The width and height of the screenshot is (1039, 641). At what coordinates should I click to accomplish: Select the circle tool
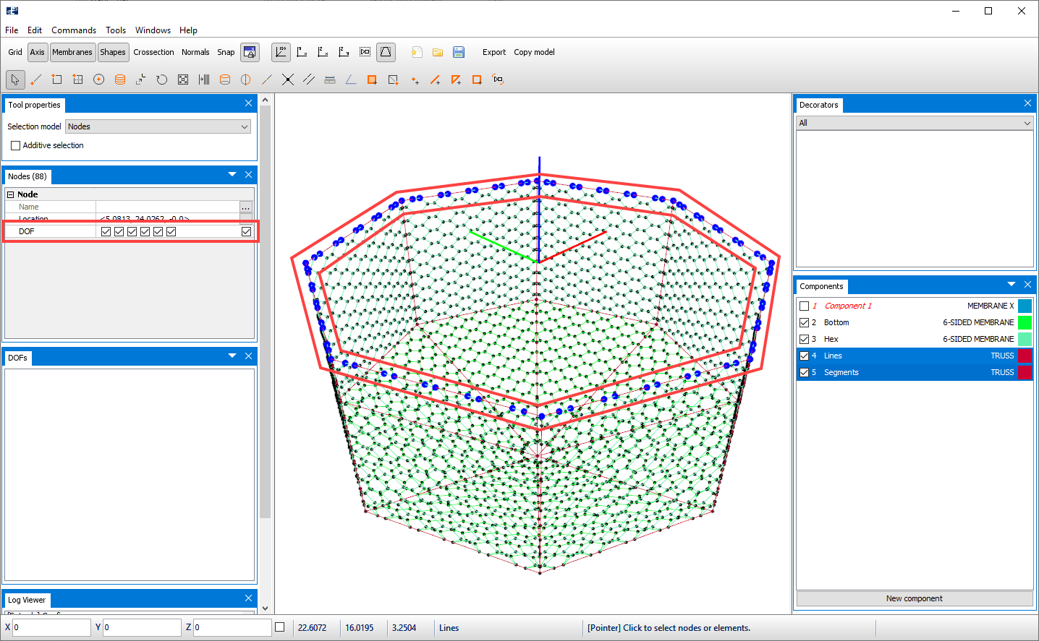click(x=99, y=79)
